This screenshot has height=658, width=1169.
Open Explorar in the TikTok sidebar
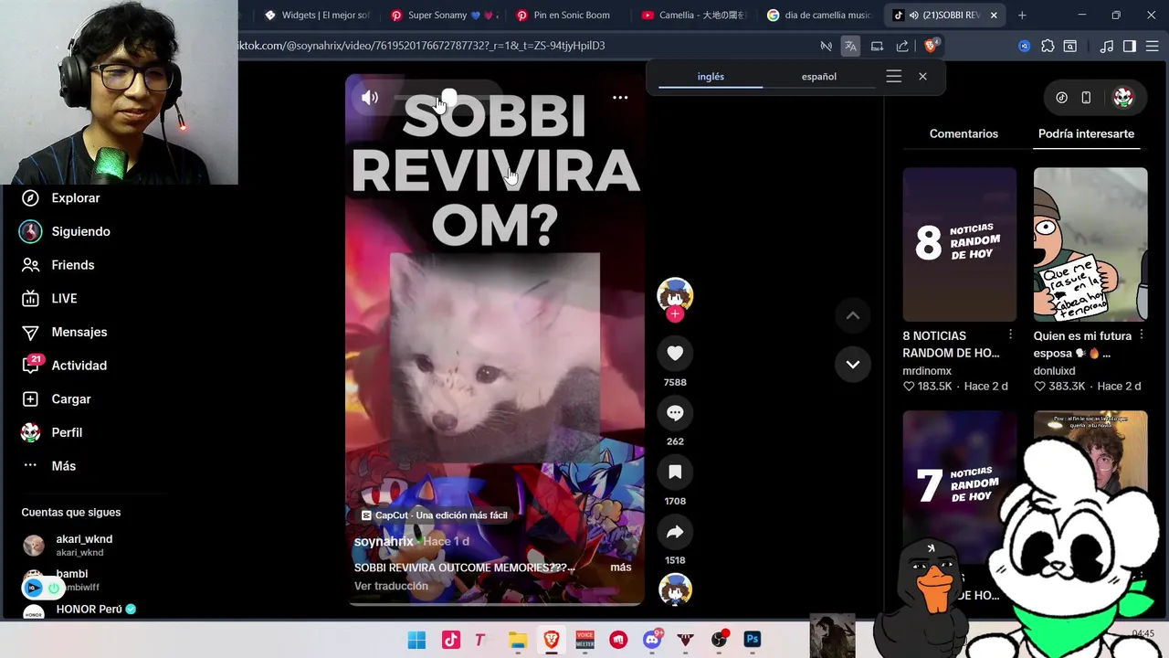[60, 197]
